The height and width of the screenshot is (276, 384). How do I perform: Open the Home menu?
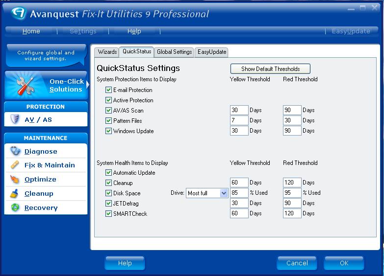[x=31, y=31]
